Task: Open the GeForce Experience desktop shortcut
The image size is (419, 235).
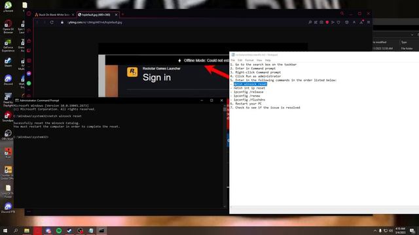Action: tap(8, 45)
